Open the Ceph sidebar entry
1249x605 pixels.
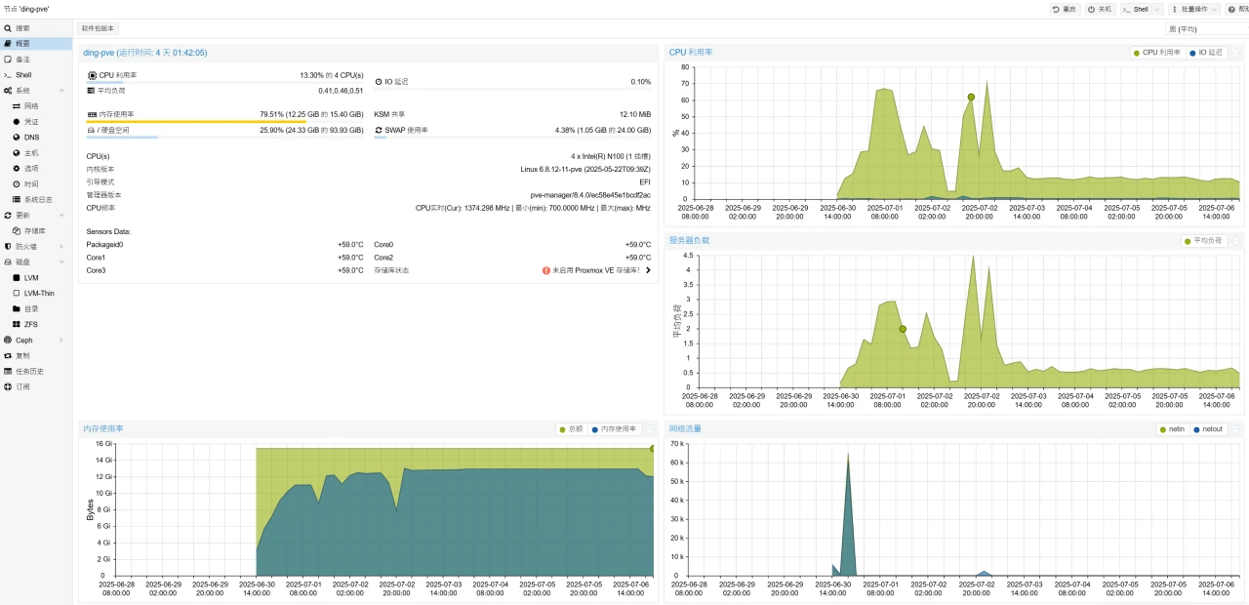pyautogui.click(x=23, y=340)
